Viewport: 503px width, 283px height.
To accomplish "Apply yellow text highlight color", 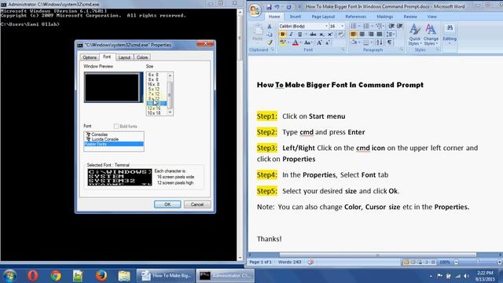I will point(282,42).
